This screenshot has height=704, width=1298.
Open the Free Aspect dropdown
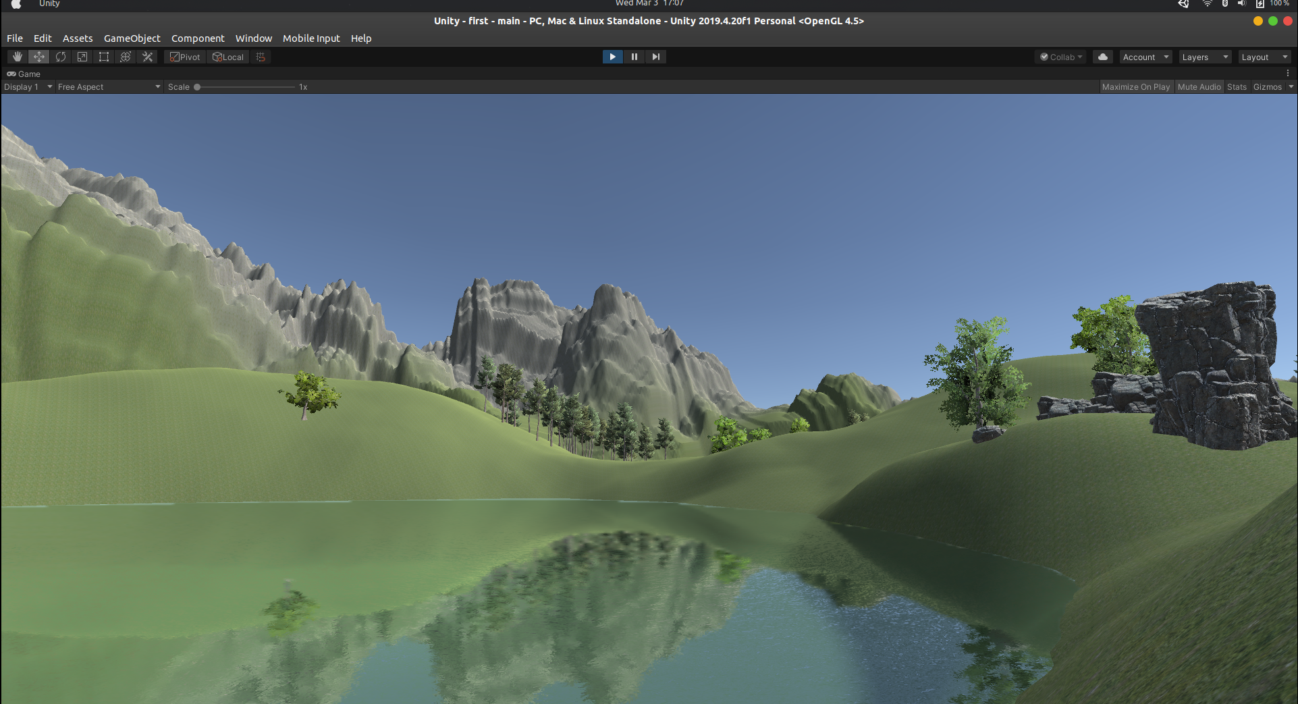tap(109, 86)
